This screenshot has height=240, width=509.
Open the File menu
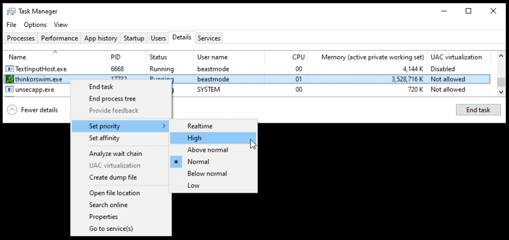11,25
